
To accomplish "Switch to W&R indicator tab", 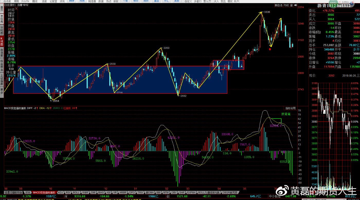I will pyautogui.click(x=85, y=192).
